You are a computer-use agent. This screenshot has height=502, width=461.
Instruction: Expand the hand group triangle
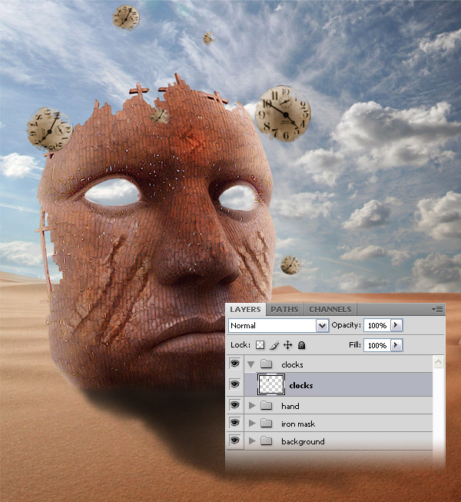point(252,406)
